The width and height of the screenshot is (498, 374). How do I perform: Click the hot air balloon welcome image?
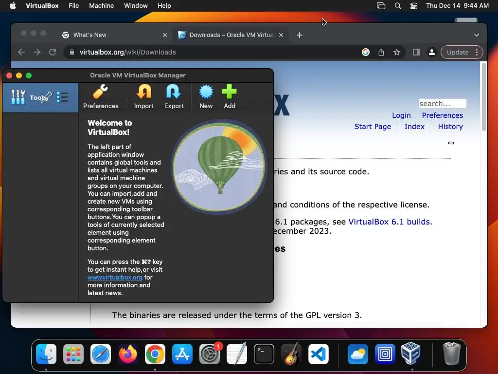tap(219, 167)
